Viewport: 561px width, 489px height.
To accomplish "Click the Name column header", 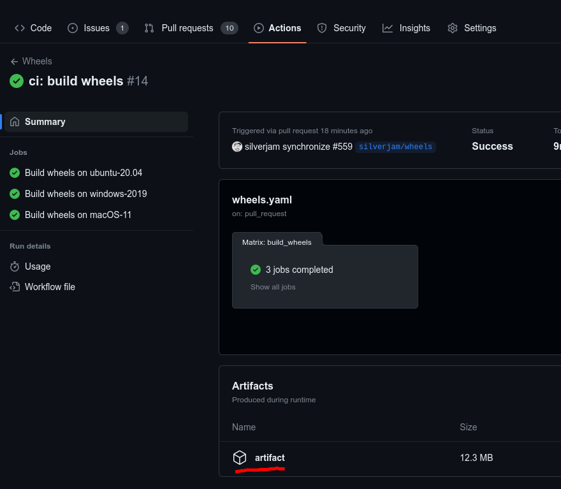I will [244, 427].
